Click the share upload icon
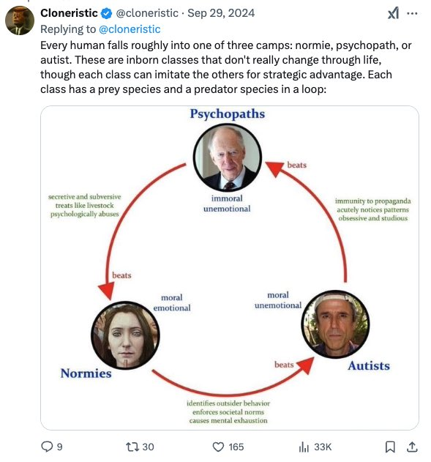This screenshot has width=431, height=462. coord(412,447)
